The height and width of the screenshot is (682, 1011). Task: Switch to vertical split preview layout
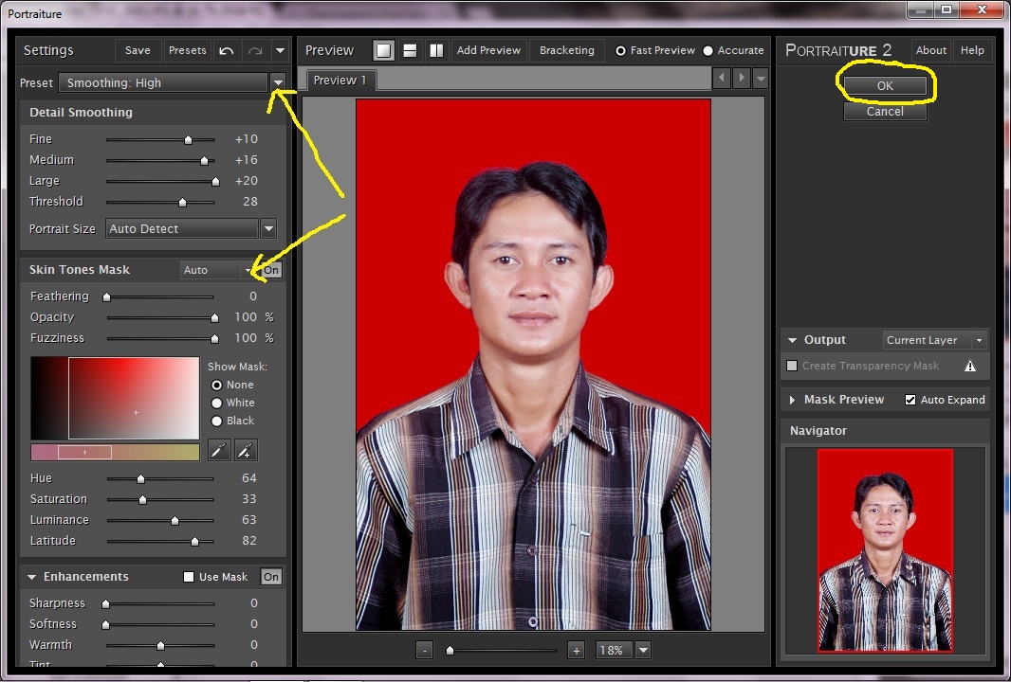click(x=436, y=50)
